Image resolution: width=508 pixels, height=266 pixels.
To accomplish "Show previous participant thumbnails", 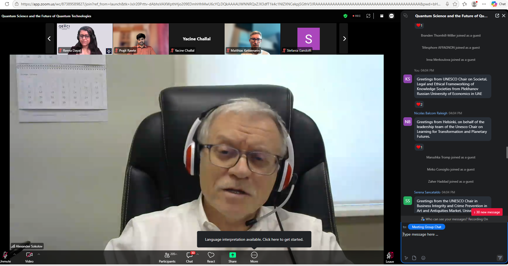I will (49, 39).
